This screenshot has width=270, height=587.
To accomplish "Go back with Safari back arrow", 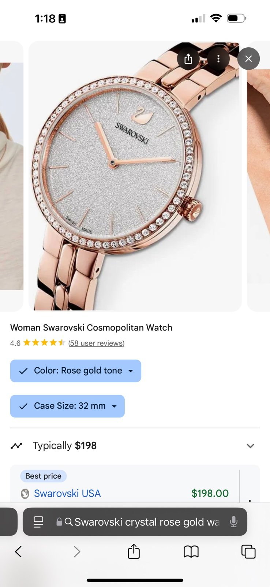I will click(x=18, y=551).
